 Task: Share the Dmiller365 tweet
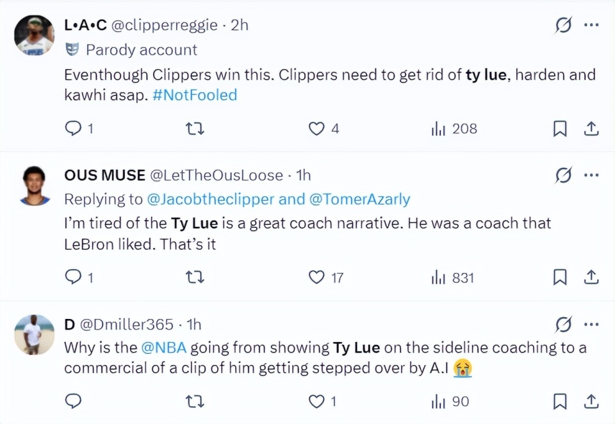coord(591,402)
